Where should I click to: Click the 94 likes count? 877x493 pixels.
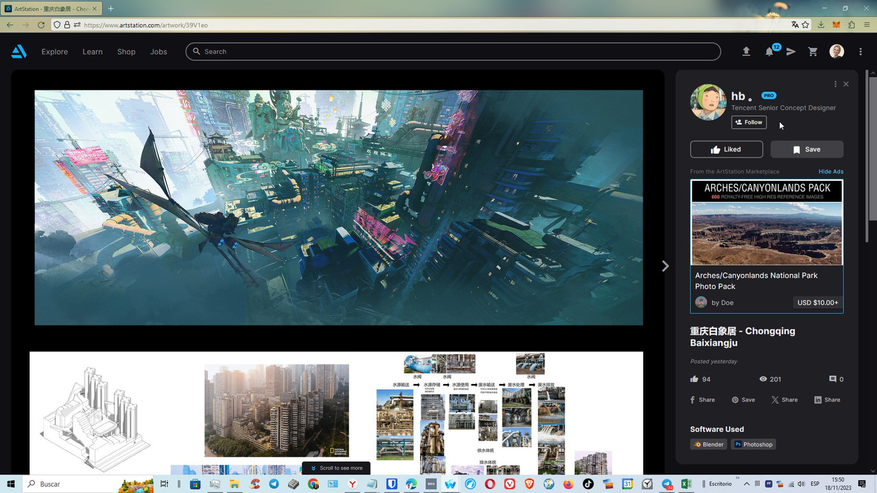click(700, 379)
